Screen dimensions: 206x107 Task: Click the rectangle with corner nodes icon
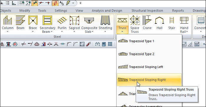point(82,44)
